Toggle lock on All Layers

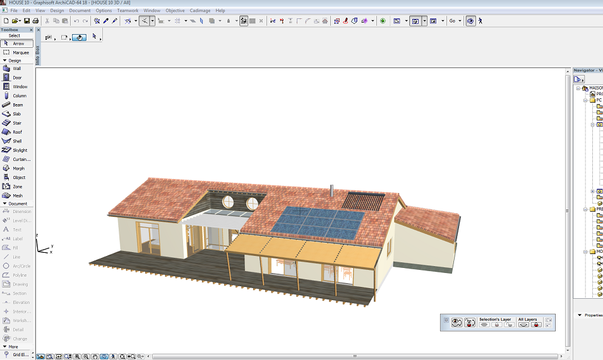point(536,324)
